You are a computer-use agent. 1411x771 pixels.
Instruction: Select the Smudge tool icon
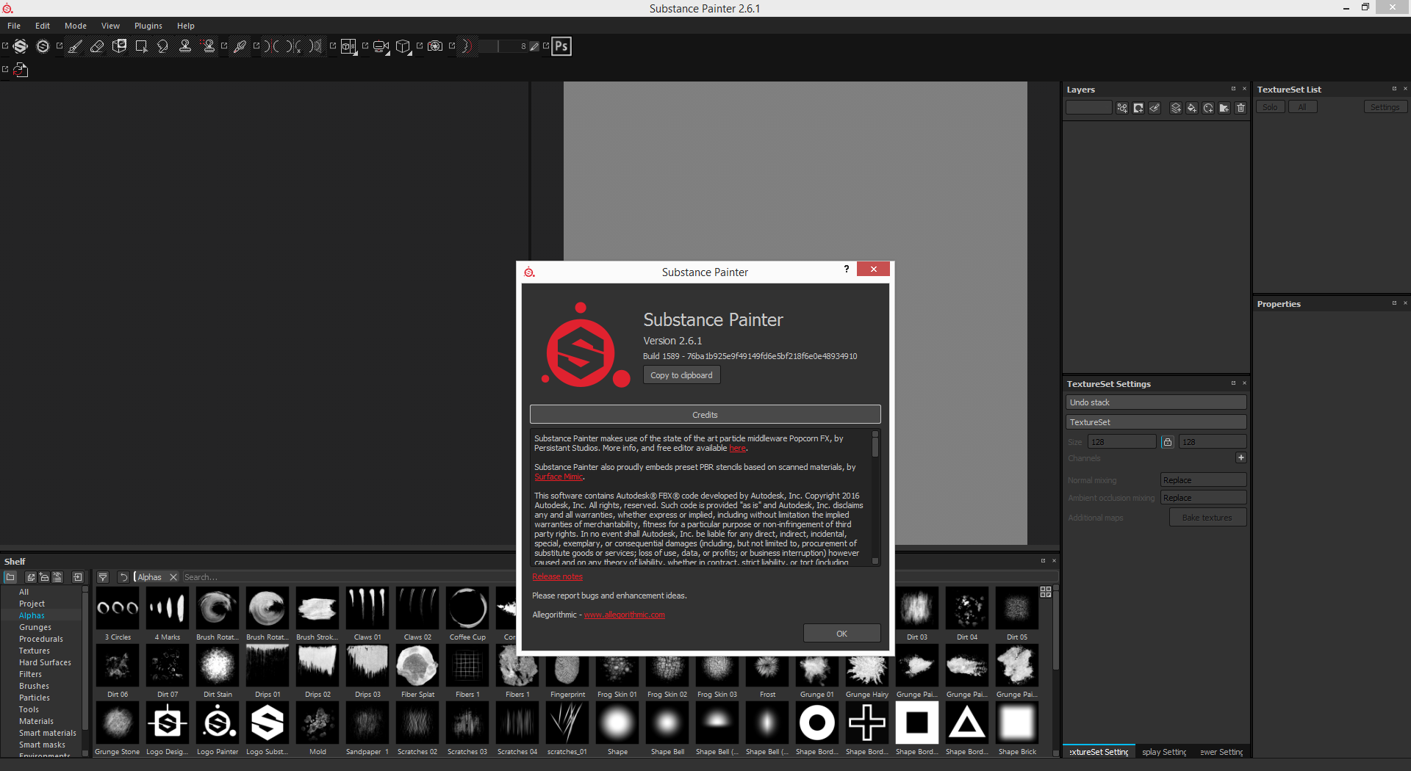163,46
